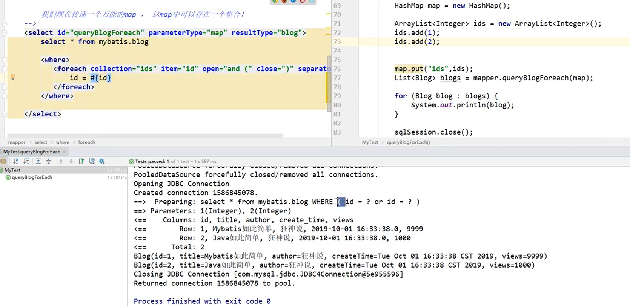
Task: Click the foreach breadcrumb
Action: tap(86, 142)
